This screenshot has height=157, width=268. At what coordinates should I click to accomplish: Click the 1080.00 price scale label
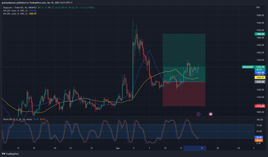click(x=260, y=112)
